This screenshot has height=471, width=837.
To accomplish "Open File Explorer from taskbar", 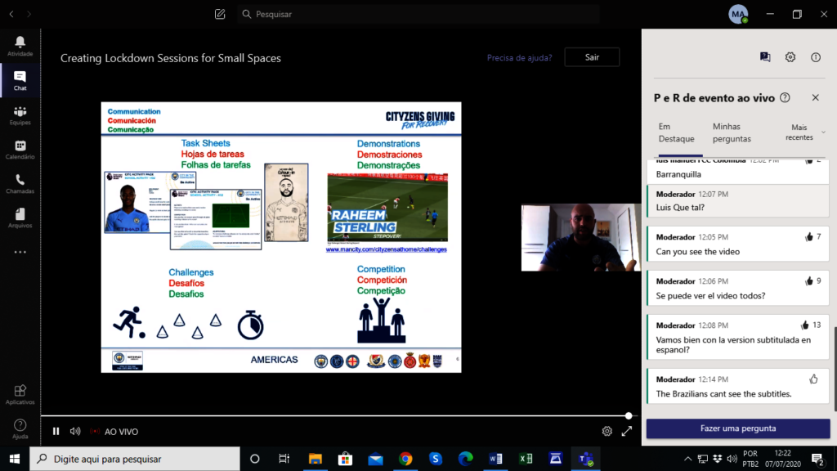I will point(316,459).
